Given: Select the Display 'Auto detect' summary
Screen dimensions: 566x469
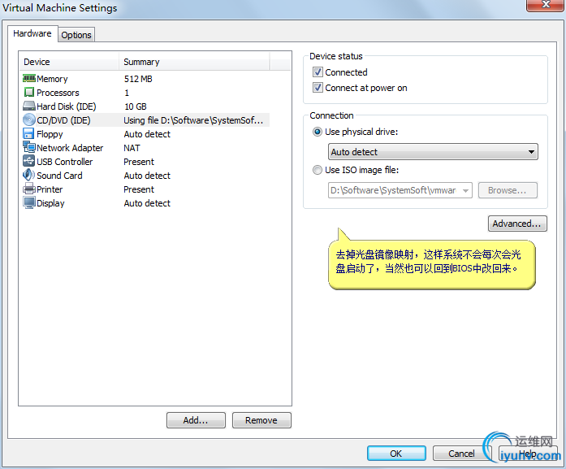Looking at the screenshot, I should coord(147,203).
